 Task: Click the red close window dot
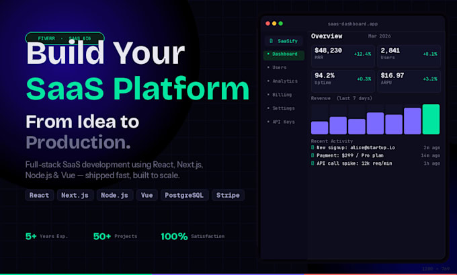pyautogui.click(x=267, y=24)
